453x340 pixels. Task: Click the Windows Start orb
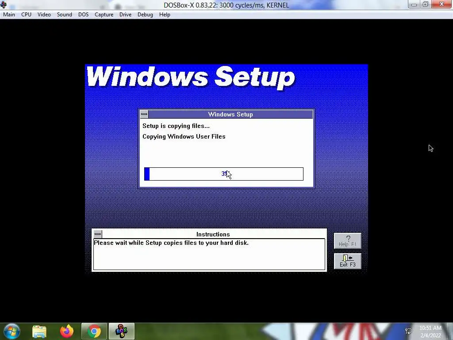12,331
